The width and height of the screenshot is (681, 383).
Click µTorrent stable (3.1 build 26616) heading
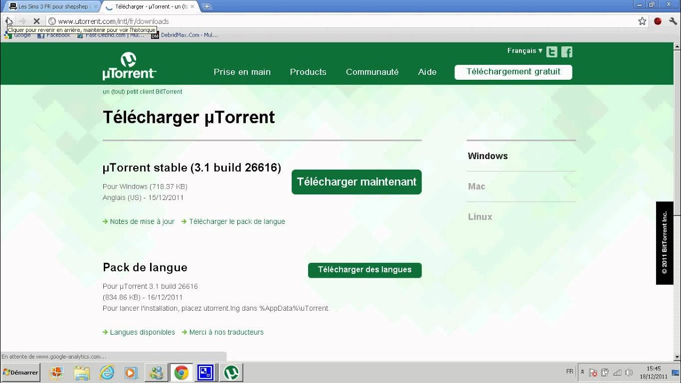(x=192, y=168)
